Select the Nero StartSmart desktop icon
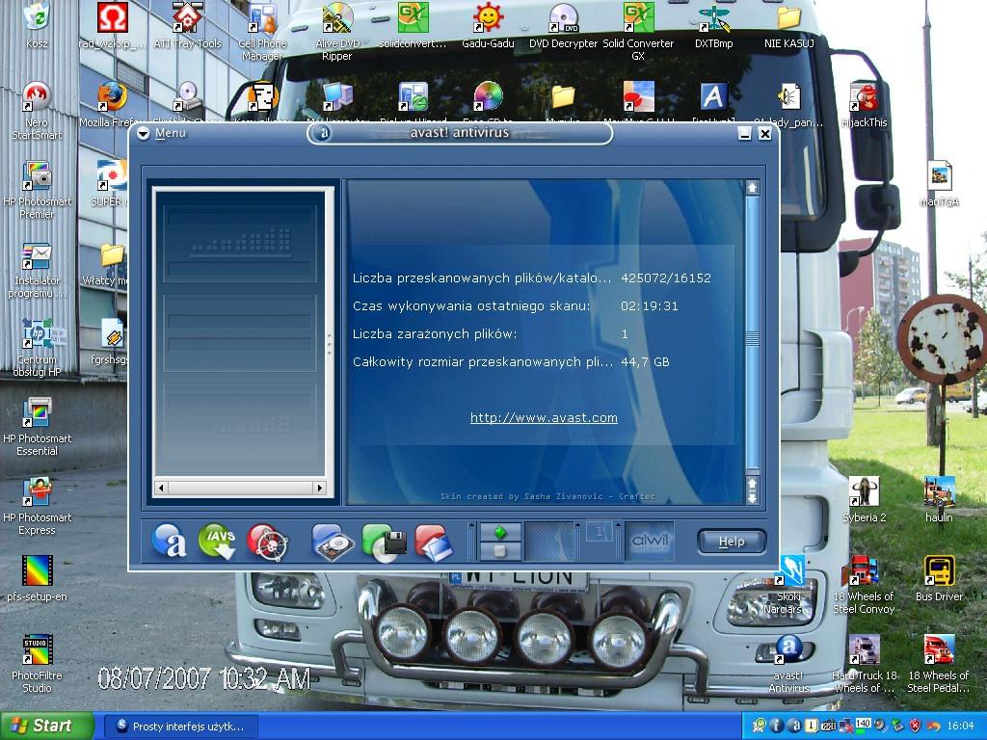 [37, 112]
